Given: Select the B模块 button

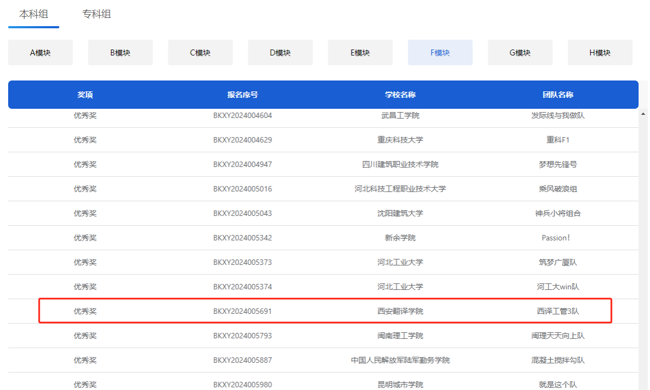Looking at the screenshot, I should [x=120, y=53].
